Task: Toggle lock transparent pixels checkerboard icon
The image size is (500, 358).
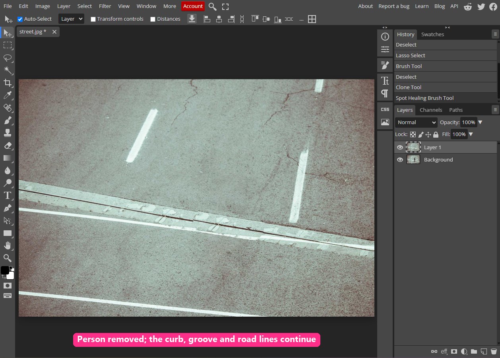Action: (x=413, y=134)
